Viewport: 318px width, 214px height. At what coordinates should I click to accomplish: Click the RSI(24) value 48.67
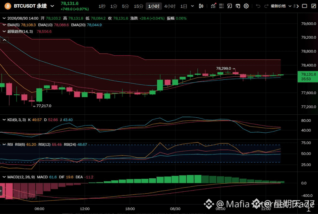tap(82, 145)
